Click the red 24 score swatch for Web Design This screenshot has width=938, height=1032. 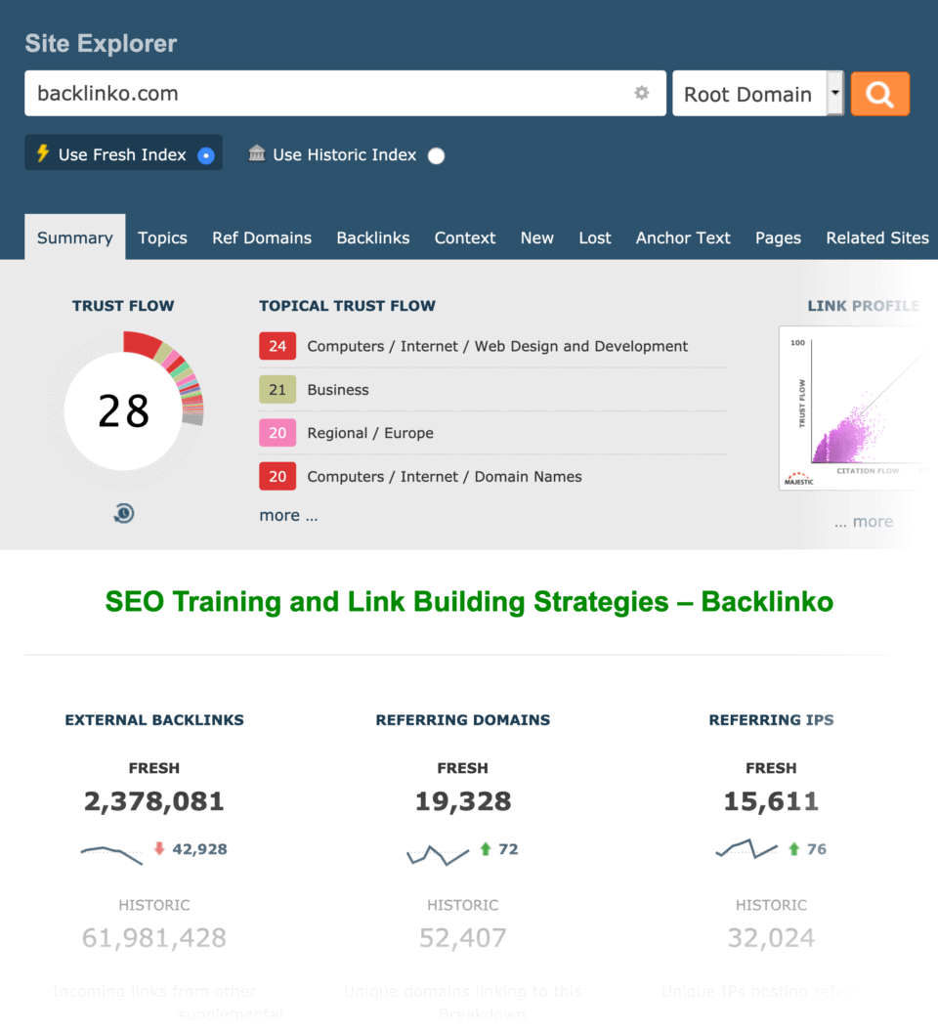pos(277,346)
